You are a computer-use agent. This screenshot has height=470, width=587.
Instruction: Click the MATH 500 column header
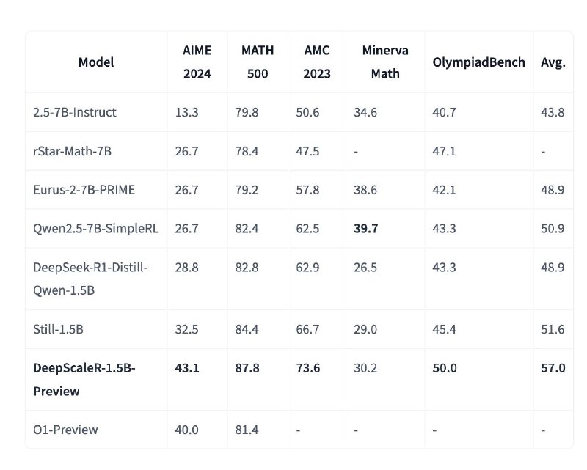coord(258,62)
